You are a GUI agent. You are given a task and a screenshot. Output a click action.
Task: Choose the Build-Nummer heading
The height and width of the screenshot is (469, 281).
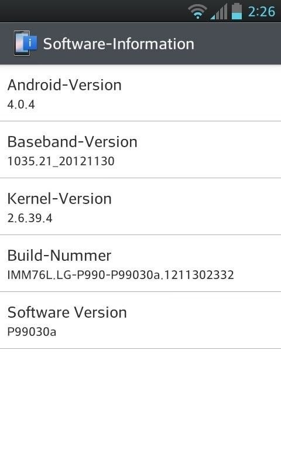(59, 256)
